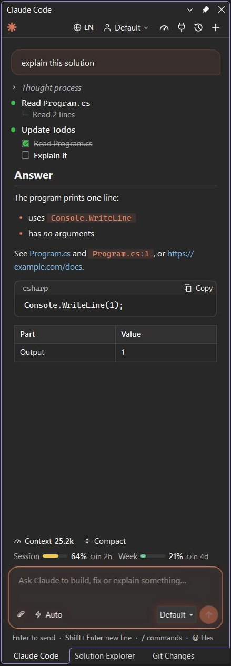
Task: Click the 'Part' table header
Action: tap(65, 334)
